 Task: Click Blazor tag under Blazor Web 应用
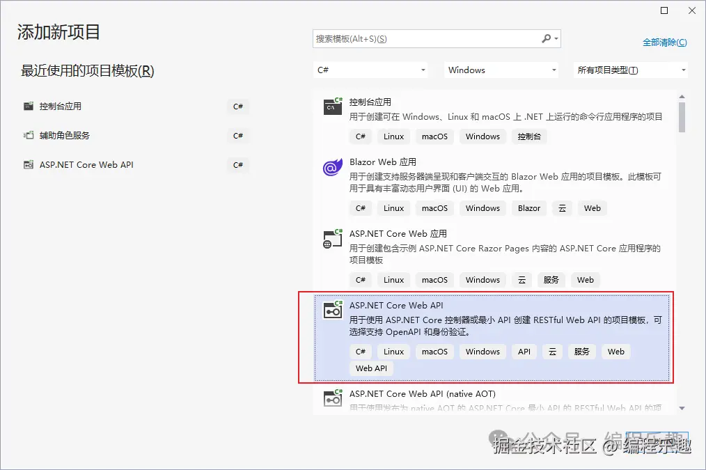tap(529, 208)
